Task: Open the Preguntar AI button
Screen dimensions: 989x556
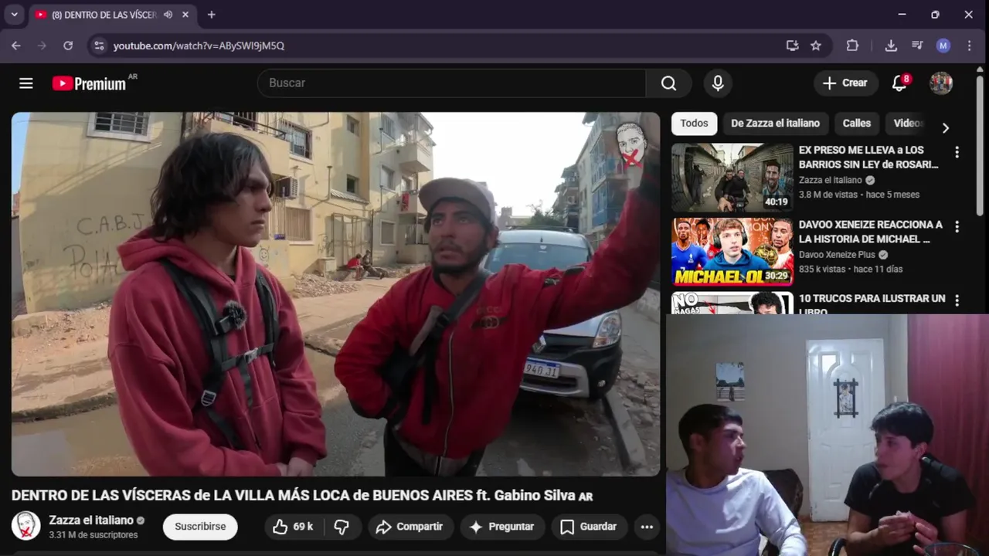Action: pos(502,527)
